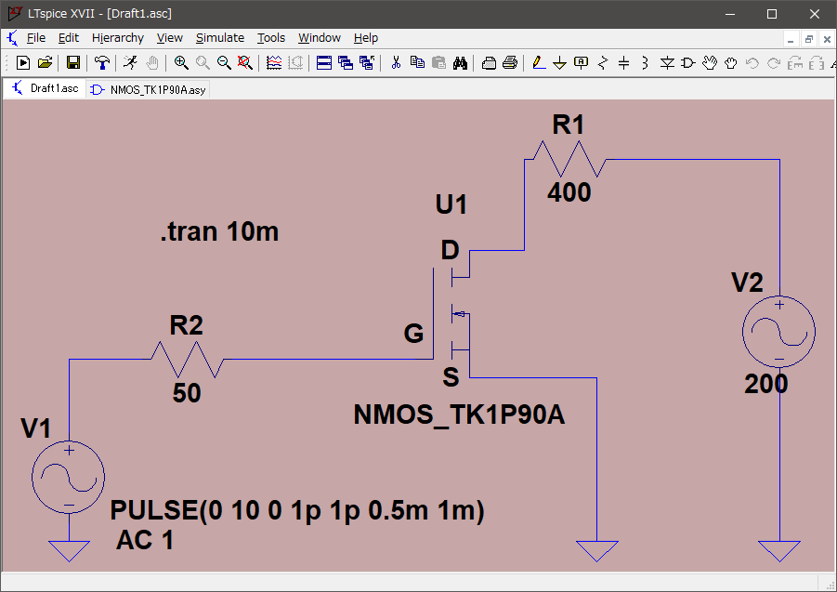Click the AC 1 text below V1

pyautogui.click(x=145, y=540)
